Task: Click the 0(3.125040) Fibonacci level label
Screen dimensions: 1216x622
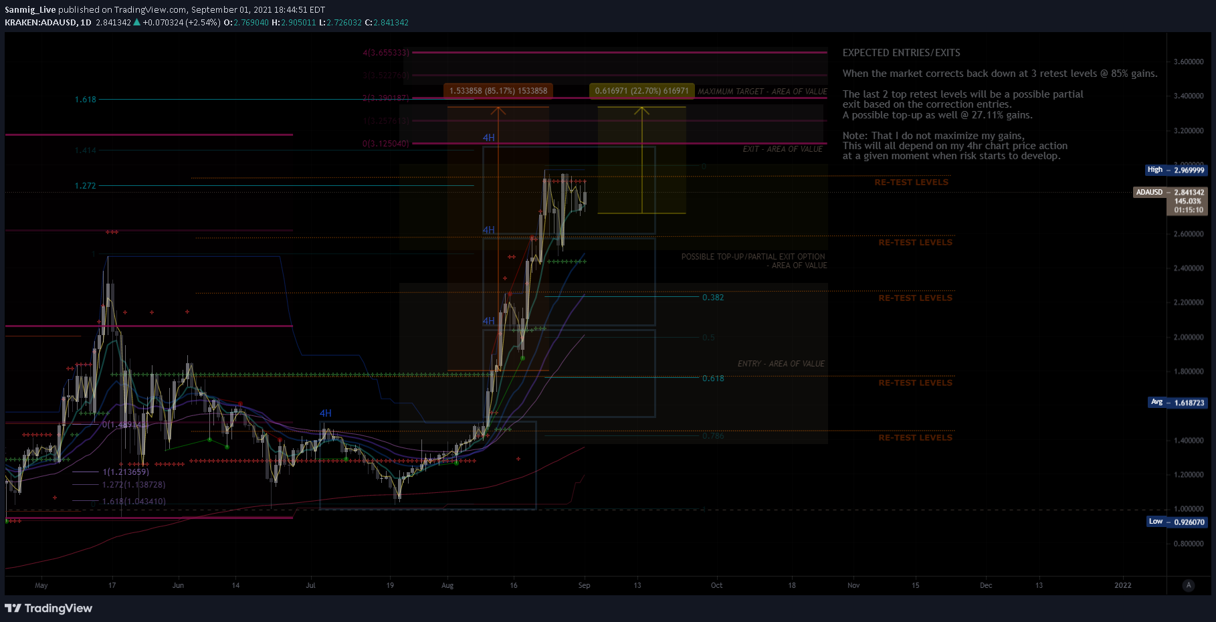Action: click(386, 144)
